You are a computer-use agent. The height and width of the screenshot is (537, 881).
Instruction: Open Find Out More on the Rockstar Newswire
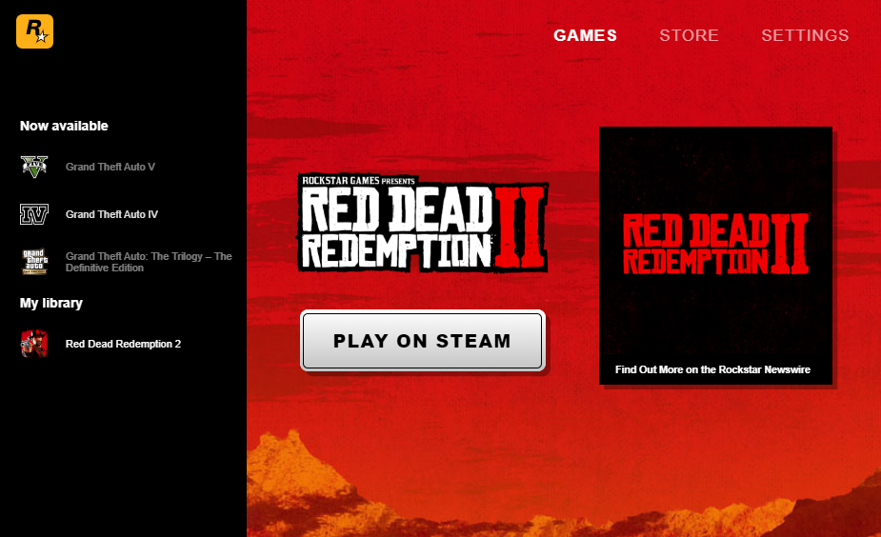[712, 369]
